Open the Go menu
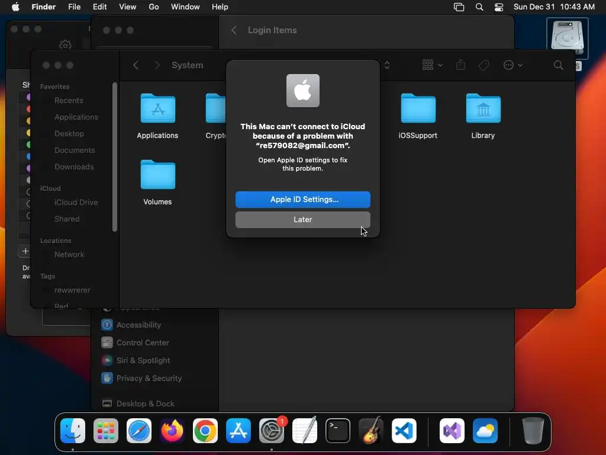The width and height of the screenshot is (606, 455). [x=154, y=7]
